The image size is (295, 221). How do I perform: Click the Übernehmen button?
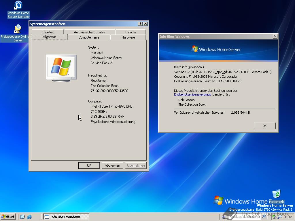(x=136, y=165)
